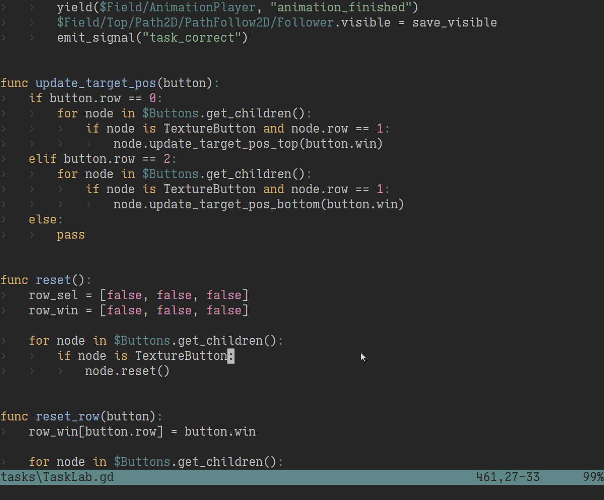The width and height of the screenshot is (604, 500).
Task: Click 'if node is TextureButton:' under reset
Action: tap(145, 356)
